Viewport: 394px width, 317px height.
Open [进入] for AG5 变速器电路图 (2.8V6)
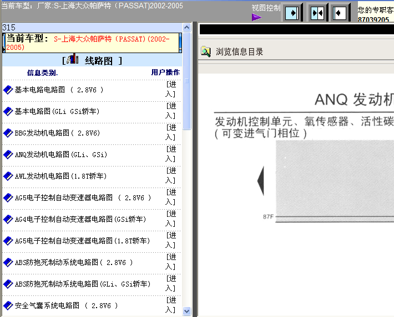point(171,197)
